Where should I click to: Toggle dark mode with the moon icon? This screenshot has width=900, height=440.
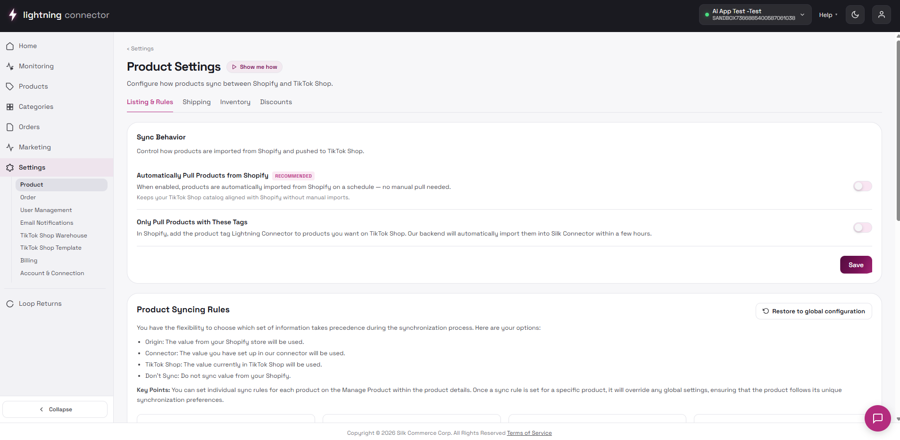tap(855, 15)
